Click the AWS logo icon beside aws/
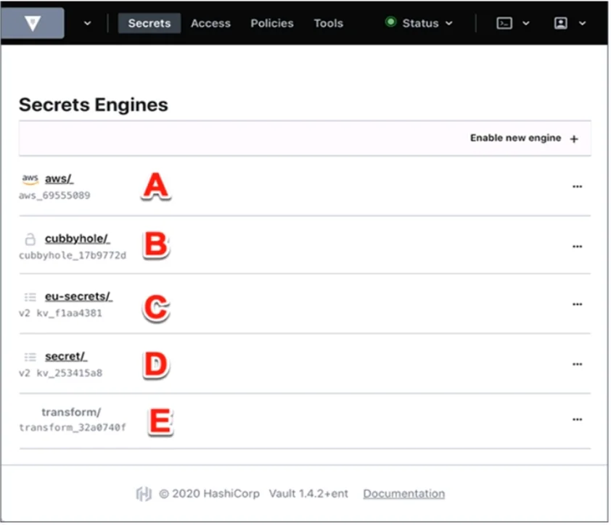The width and height of the screenshot is (611, 525). (30, 179)
